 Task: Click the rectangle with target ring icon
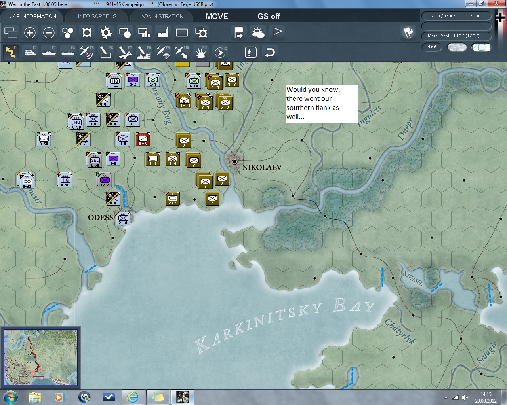pyautogui.click(x=201, y=33)
